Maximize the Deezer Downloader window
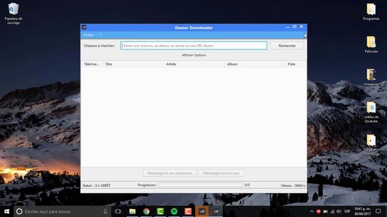The width and height of the screenshot is (387, 217). 294,27
